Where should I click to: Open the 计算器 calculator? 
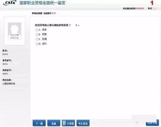(68, 123)
